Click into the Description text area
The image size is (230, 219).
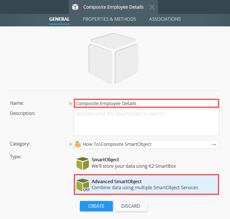(146, 123)
